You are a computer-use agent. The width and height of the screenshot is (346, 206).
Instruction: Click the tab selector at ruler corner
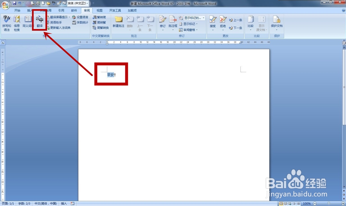3,42
